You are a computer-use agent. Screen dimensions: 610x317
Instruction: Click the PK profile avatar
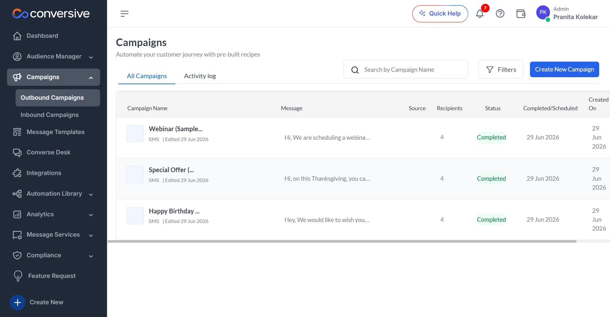(x=543, y=13)
